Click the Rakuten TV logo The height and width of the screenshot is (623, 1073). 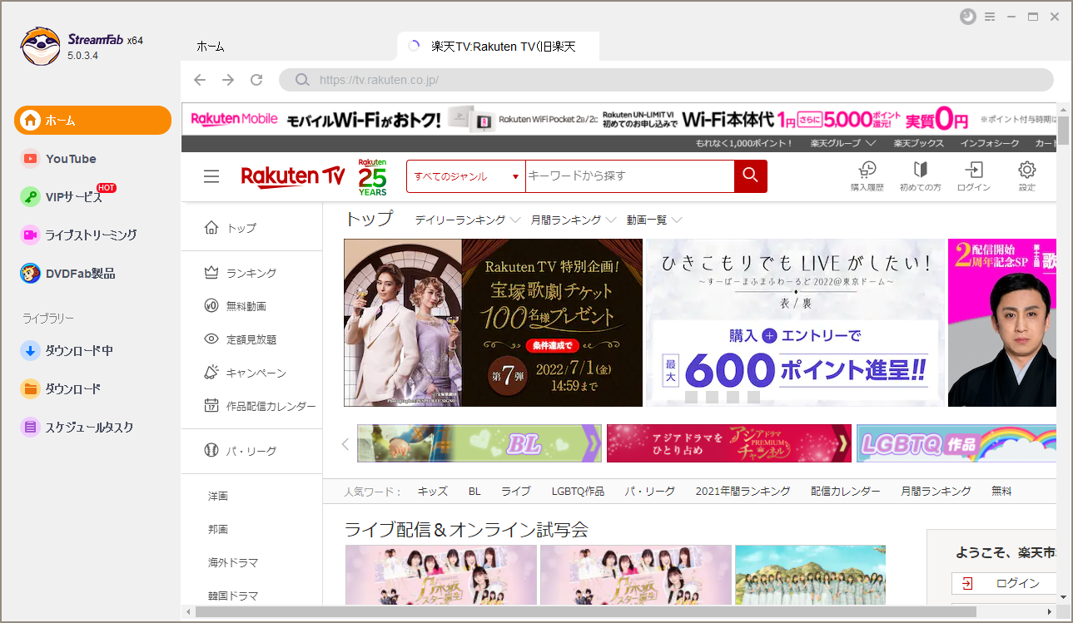(293, 176)
